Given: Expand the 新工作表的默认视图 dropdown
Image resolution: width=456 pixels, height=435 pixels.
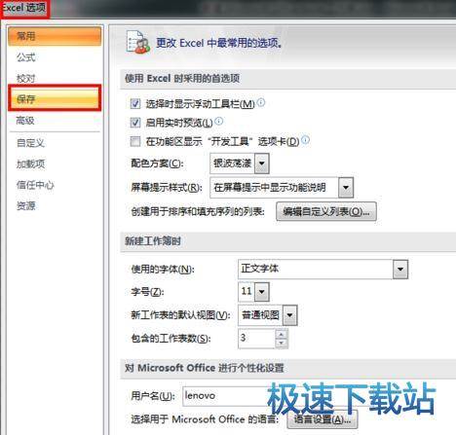Looking at the screenshot, I should tap(290, 315).
